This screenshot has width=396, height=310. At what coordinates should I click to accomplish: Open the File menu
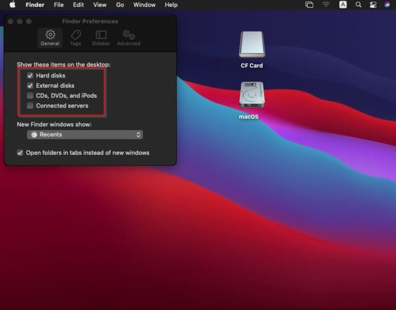point(59,5)
